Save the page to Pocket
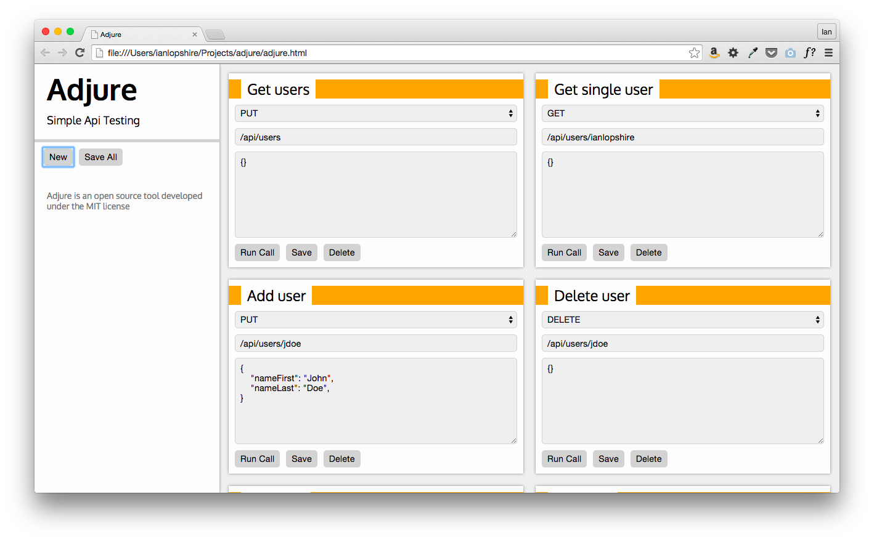 tap(771, 52)
